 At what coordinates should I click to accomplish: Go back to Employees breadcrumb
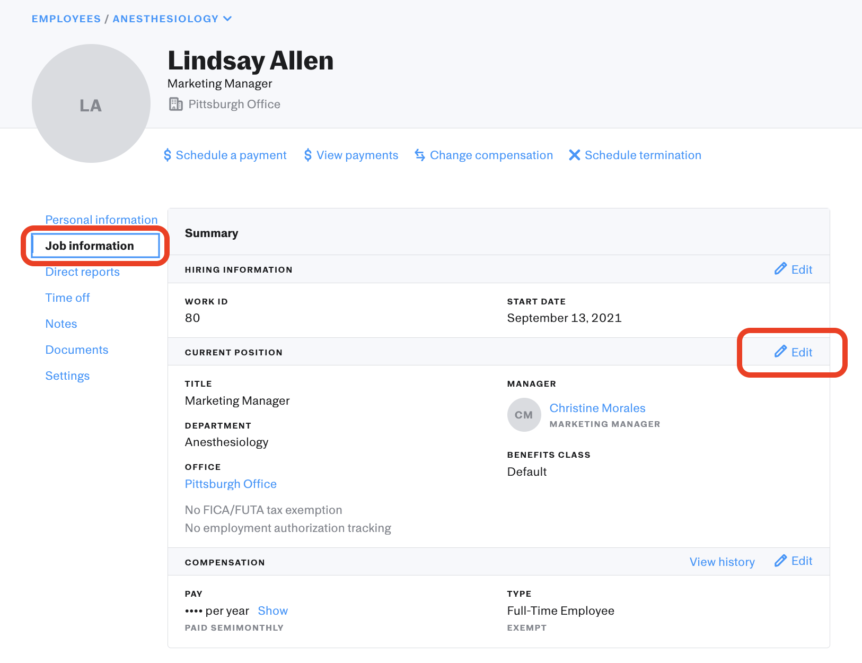(66, 19)
